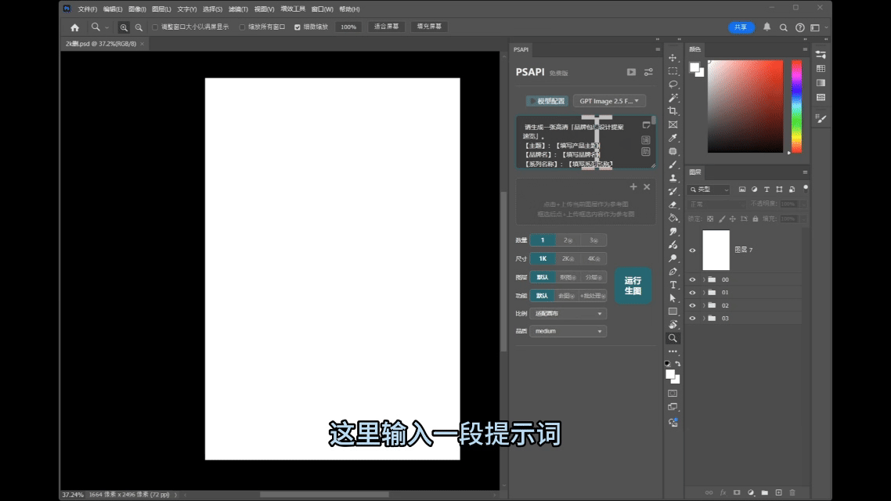Select the Pen tool

(673, 272)
